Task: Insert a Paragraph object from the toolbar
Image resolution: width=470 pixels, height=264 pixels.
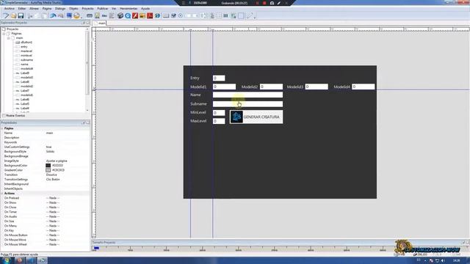Action: click(112, 15)
